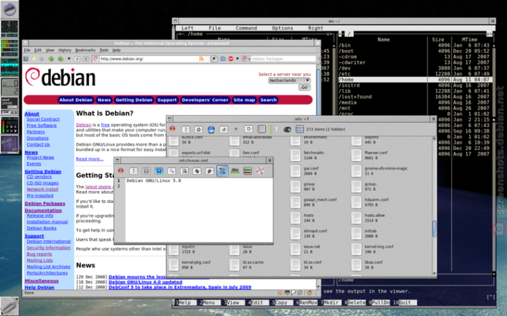The width and height of the screenshot is (507, 316).
Task: Select the /home row in mc right panel
Action: [x=415, y=80]
